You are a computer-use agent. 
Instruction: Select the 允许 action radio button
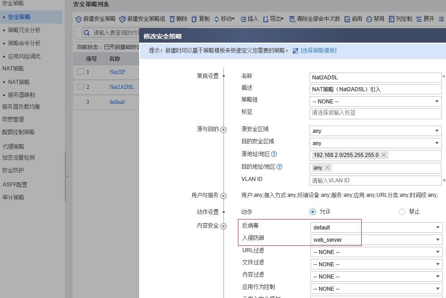312,212
